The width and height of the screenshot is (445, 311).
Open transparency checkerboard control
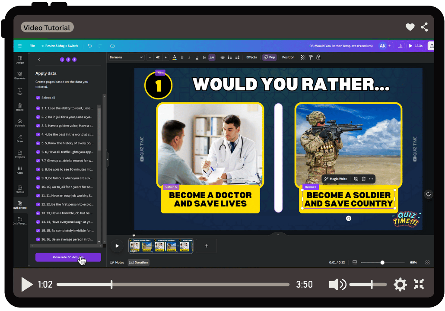tap(303, 57)
